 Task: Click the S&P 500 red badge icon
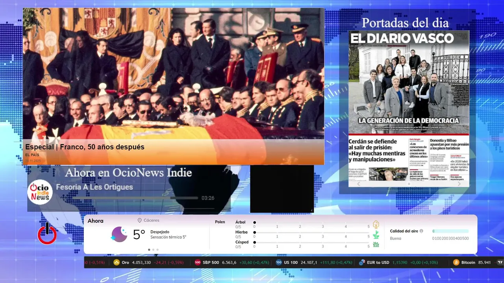198,263
